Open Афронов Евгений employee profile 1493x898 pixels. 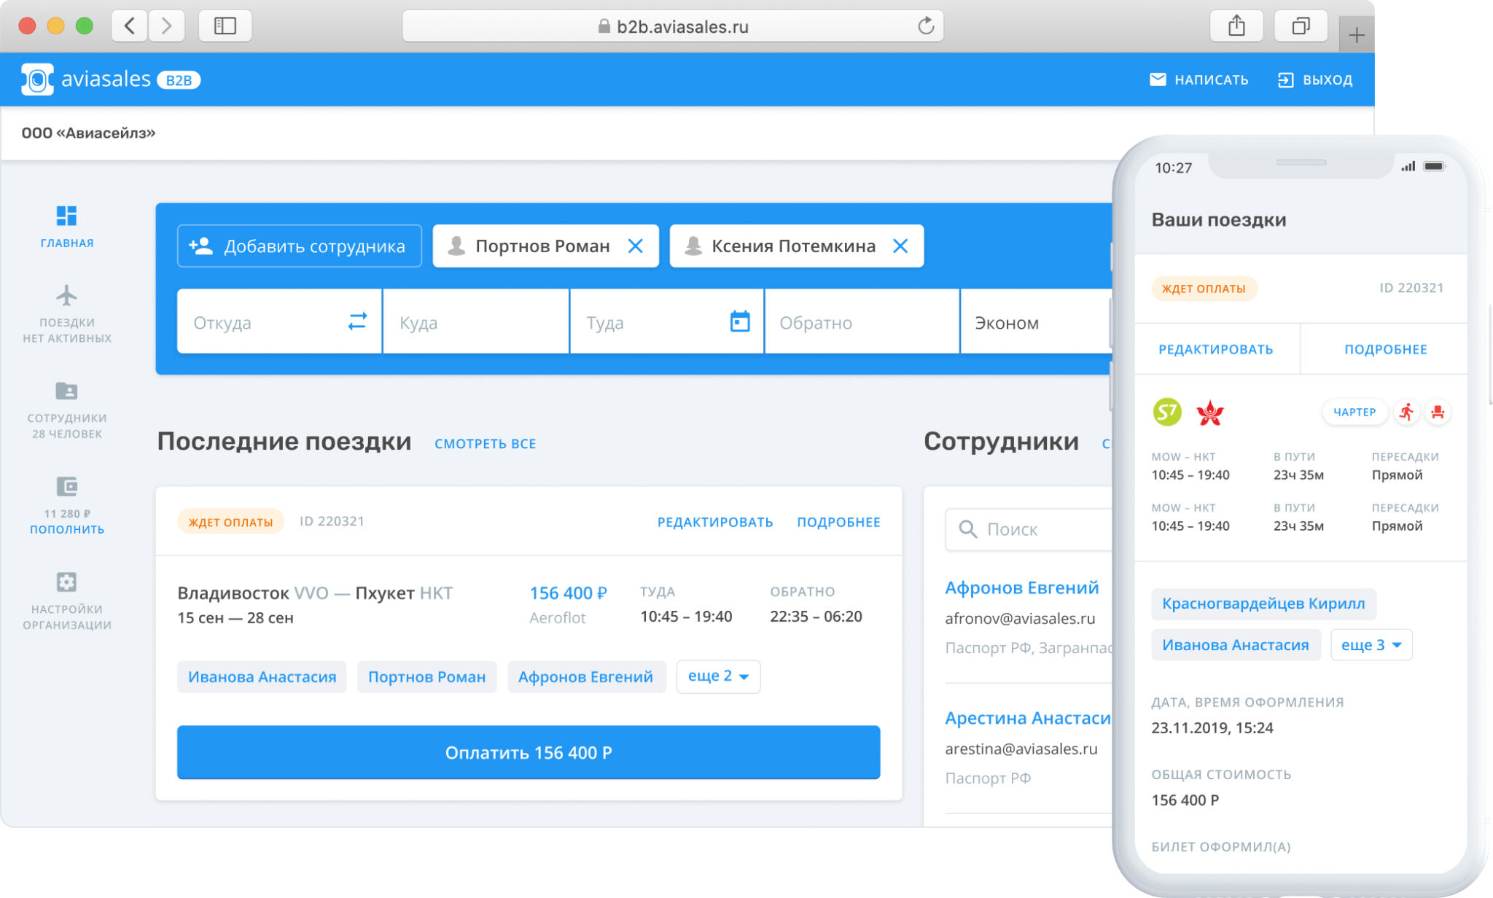pos(1021,587)
